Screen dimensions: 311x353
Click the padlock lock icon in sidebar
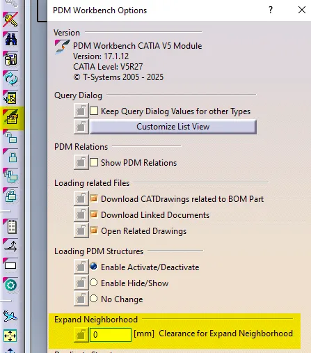pos(12,157)
